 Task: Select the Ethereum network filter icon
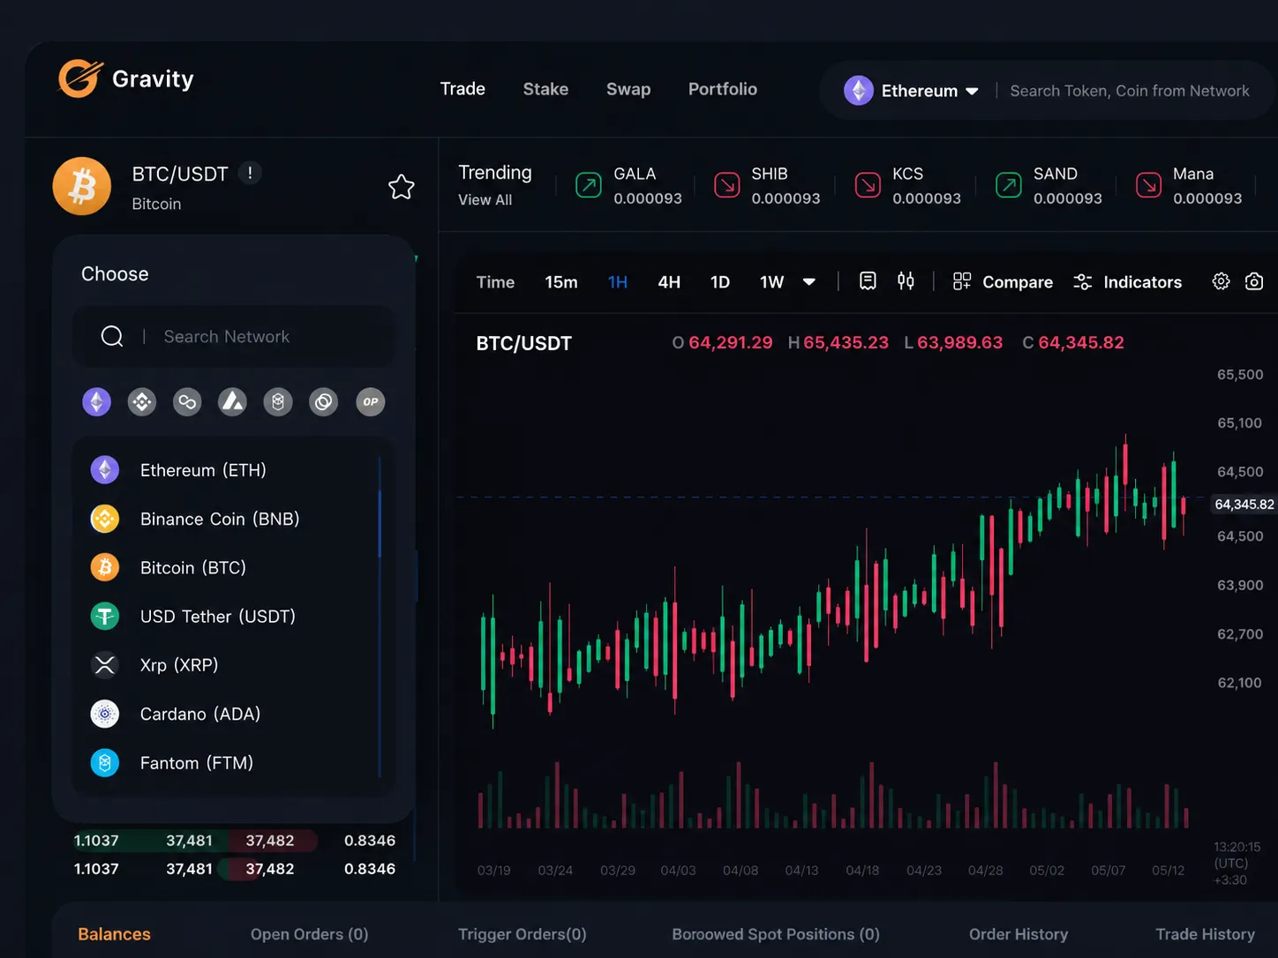click(97, 402)
